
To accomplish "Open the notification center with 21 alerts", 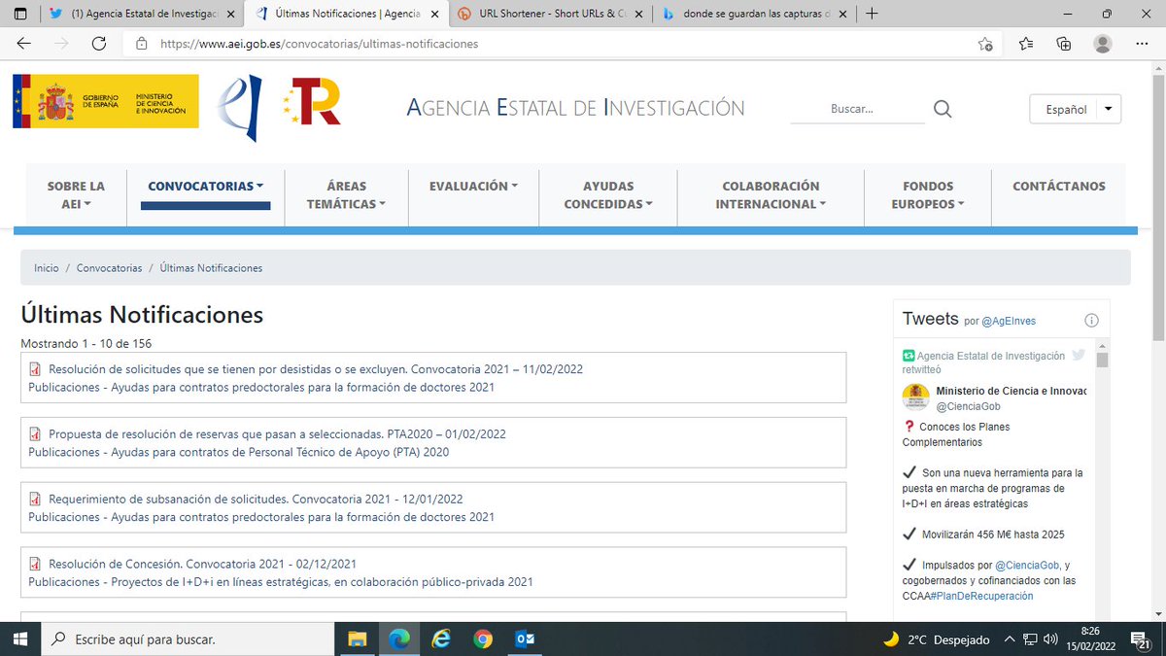I will point(1143,639).
